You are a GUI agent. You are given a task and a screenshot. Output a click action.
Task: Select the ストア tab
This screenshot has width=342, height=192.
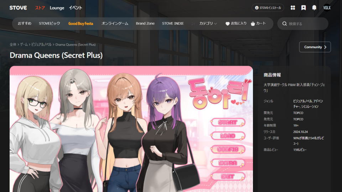(x=40, y=7)
